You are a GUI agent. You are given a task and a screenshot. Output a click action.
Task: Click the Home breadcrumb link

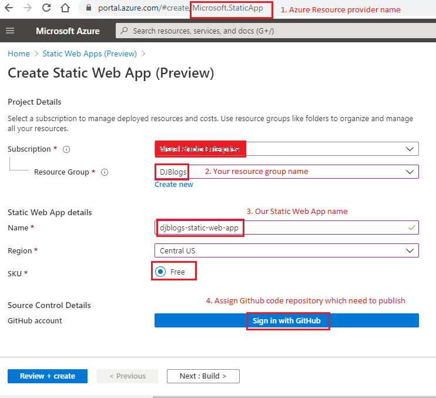point(19,53)
